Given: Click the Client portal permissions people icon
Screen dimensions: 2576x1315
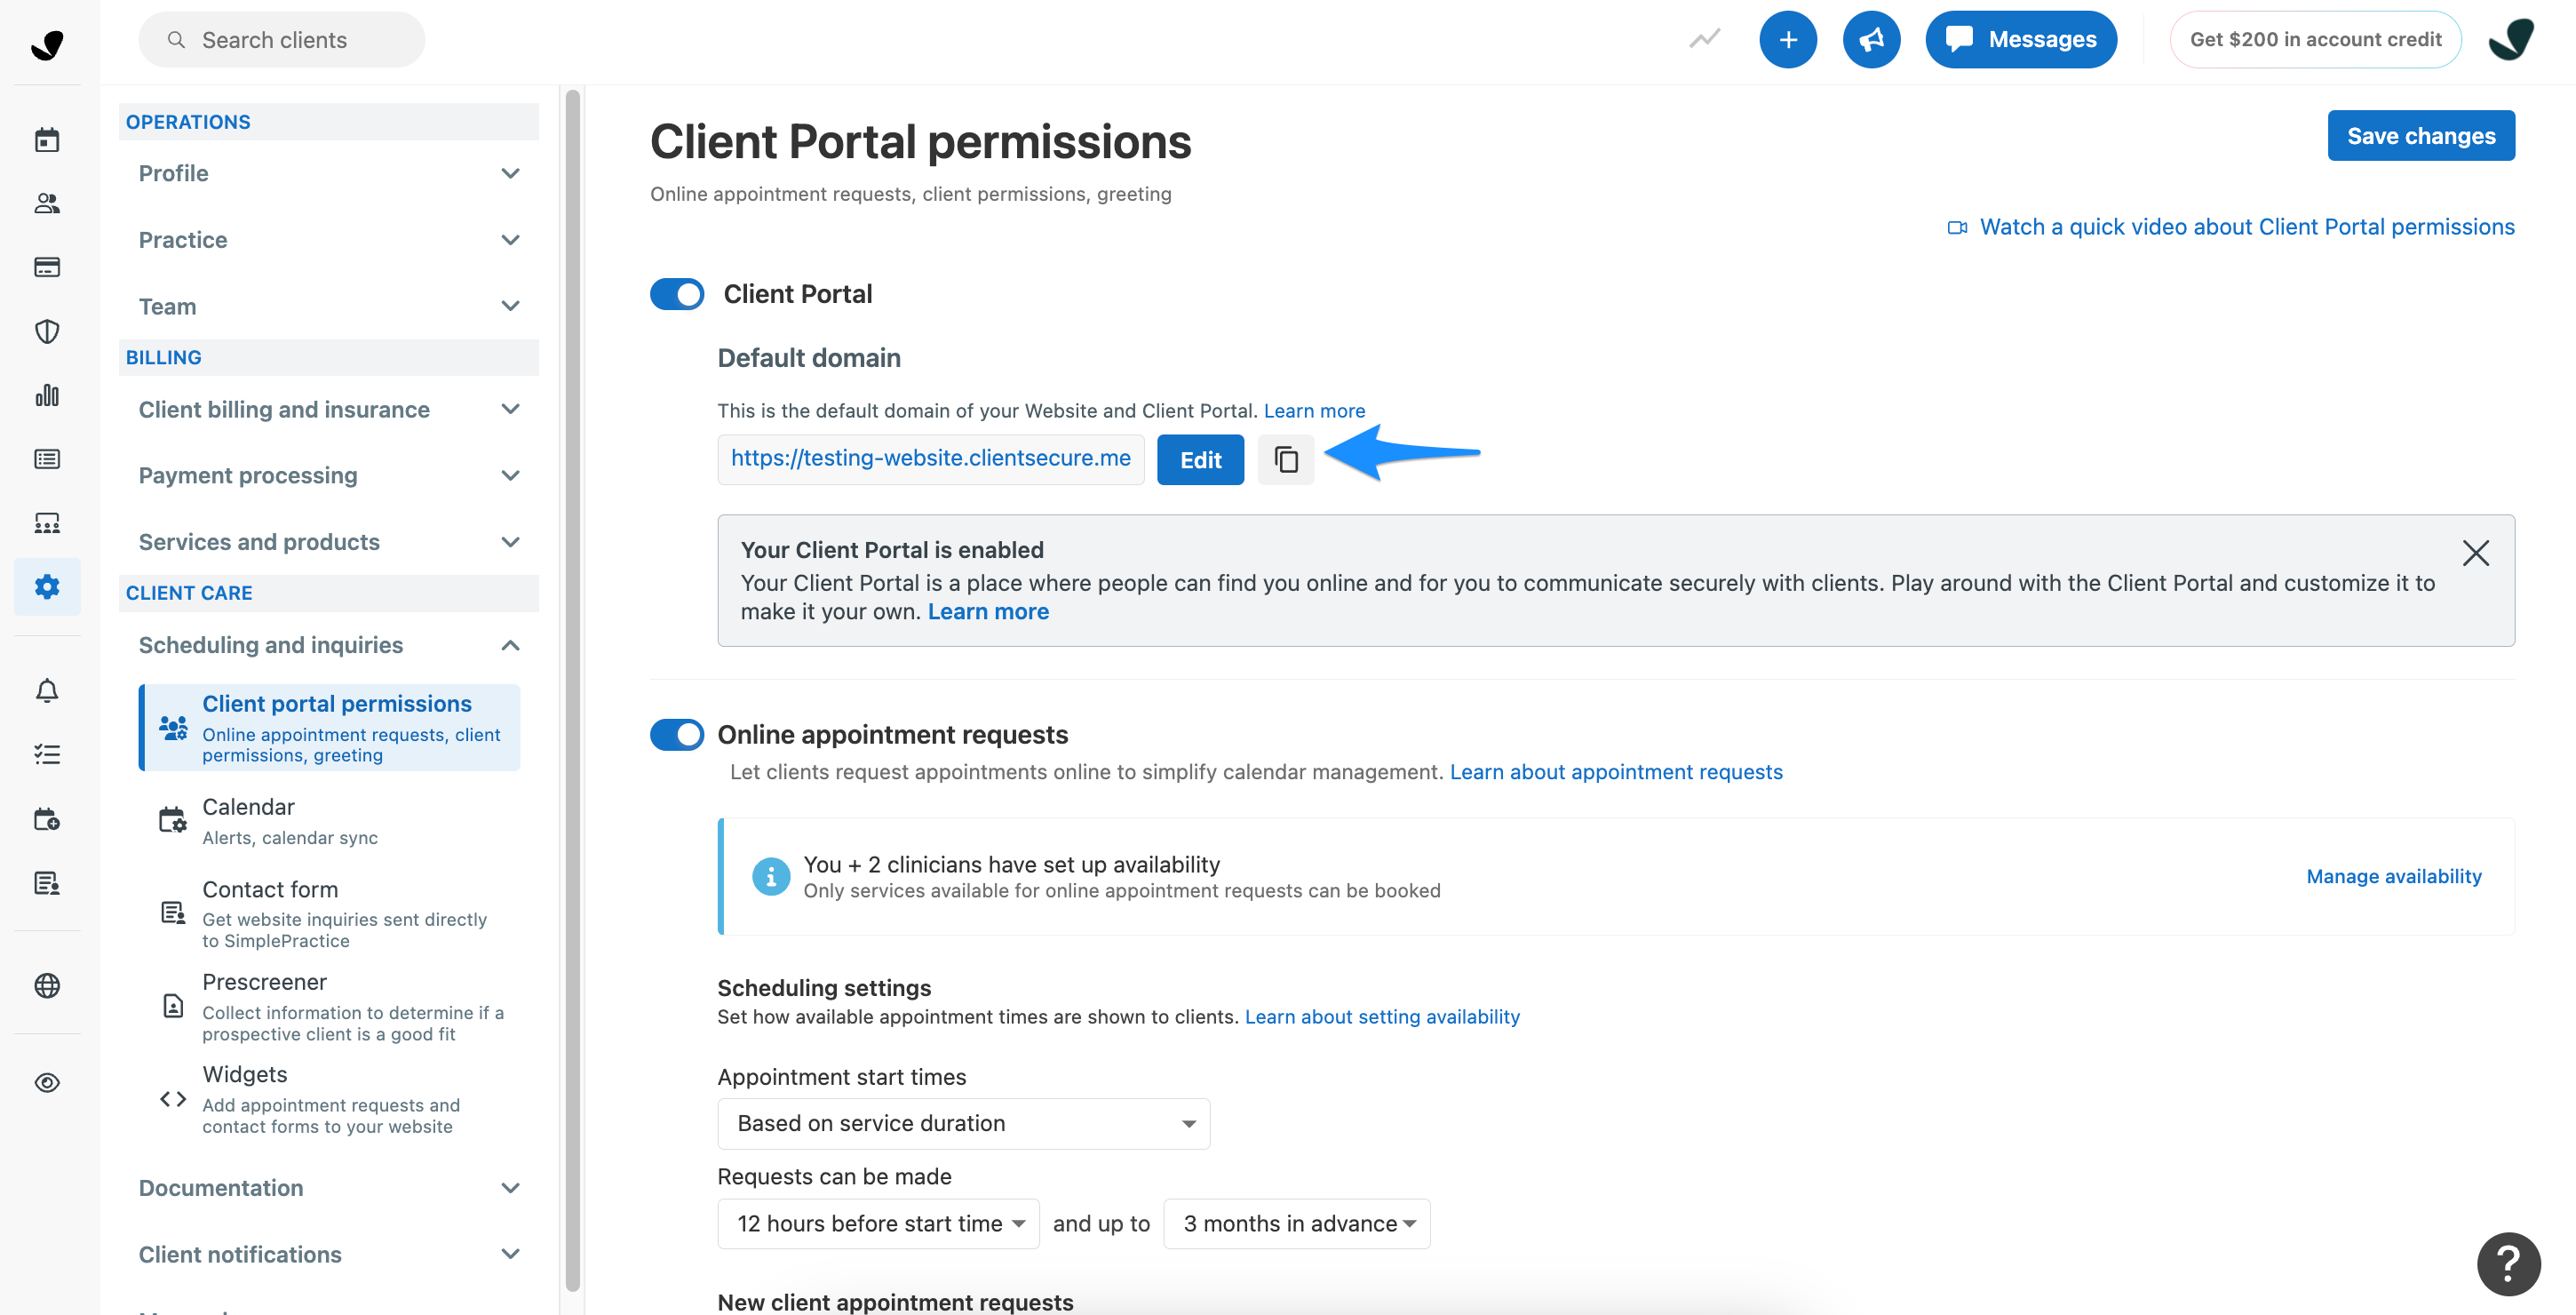Looking at the screenshot, I should point(173,728).
